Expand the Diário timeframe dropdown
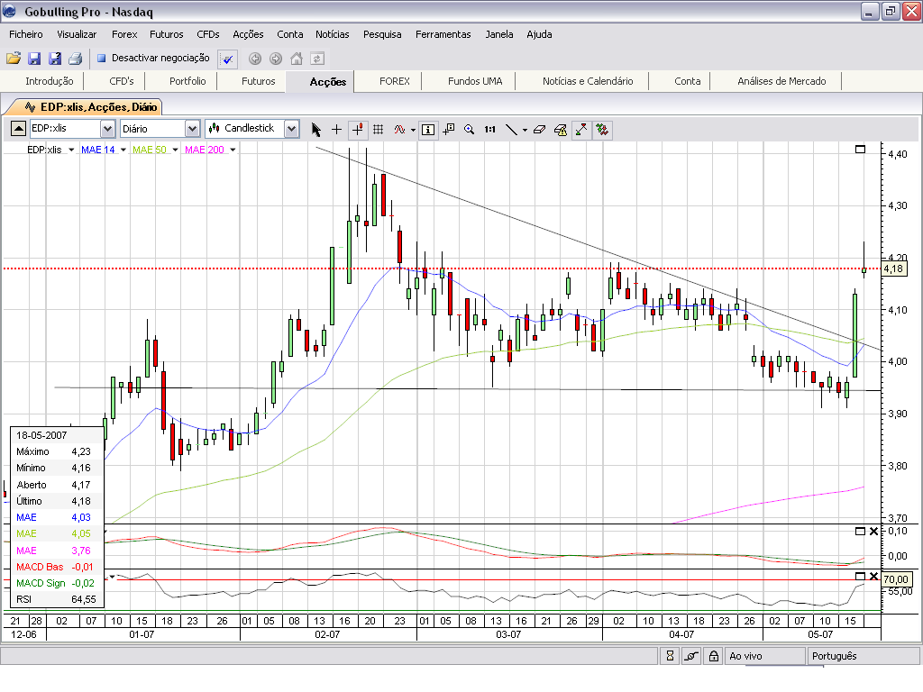923x692 pixels. pyautogui.click(x=191, y=129)
